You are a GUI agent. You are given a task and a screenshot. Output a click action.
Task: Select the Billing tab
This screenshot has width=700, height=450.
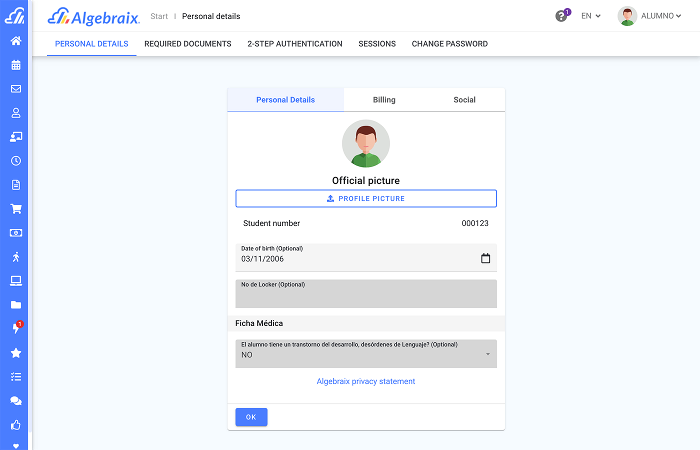pyautogui.click(x=384, y=100)
